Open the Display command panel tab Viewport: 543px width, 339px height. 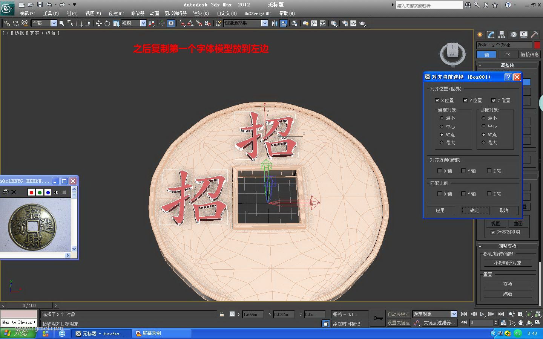[524, 35]
